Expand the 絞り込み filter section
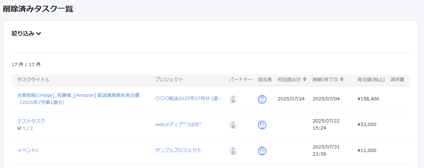The width and height of the screenshot is (424, 168). click(26, 33)
